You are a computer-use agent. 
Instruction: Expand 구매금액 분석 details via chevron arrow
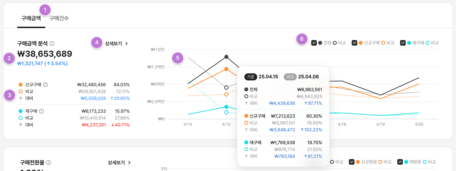pos(127,44)
